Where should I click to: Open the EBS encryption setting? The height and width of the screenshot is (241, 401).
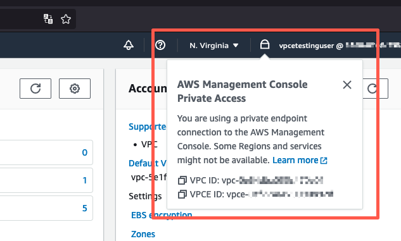click(x=162, y=215)
